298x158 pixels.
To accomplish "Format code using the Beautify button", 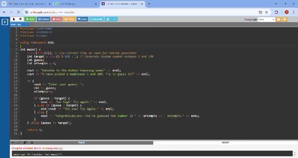I will (97, 19).
